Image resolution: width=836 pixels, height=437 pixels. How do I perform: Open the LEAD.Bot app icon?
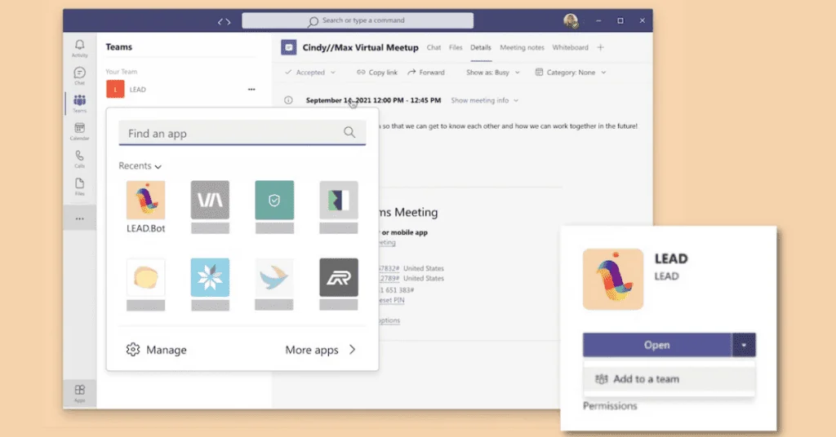tap(145, 200)
